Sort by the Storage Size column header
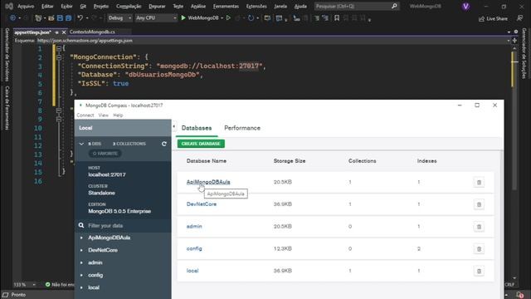 [x=290, y=160]
